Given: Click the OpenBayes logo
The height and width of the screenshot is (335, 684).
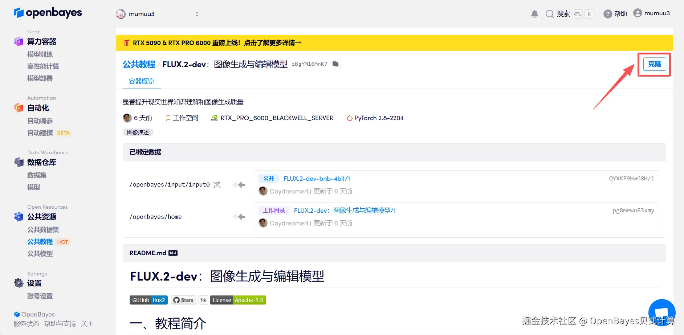Looking at the screenshot, I should pyautogui.click(x=48, y=13).
